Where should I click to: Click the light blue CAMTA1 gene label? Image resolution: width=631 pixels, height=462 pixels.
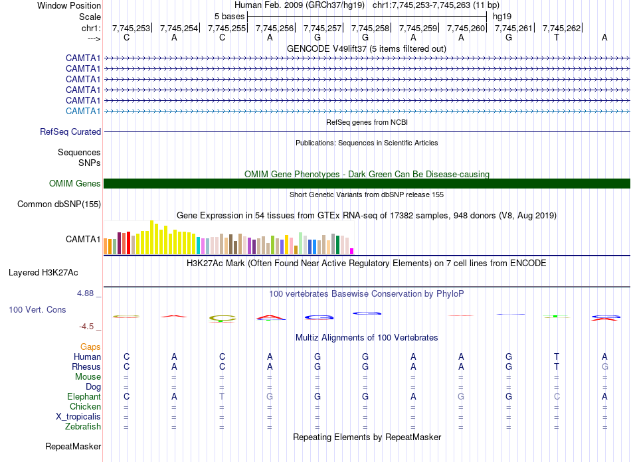click(x=83, y=111)
